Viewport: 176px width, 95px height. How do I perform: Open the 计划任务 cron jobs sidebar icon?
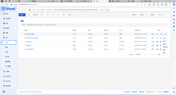pyautogui.click(x=4, y=76)
